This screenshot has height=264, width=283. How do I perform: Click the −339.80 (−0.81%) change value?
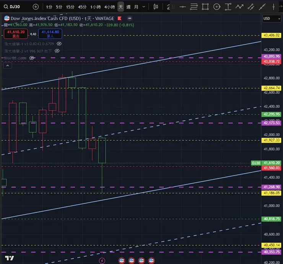click(119, 25)
